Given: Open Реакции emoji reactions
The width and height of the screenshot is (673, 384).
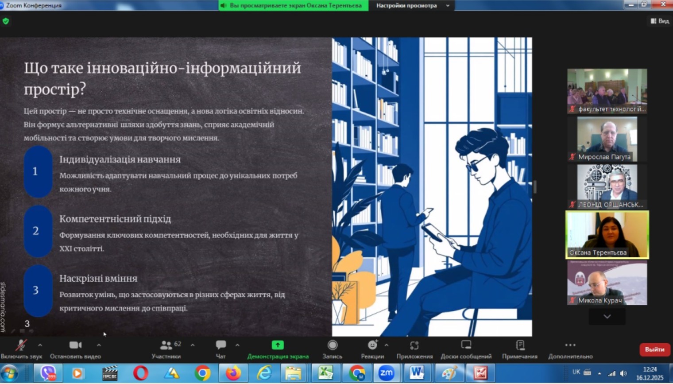Looking at the screenshot, I should [372, 348].
